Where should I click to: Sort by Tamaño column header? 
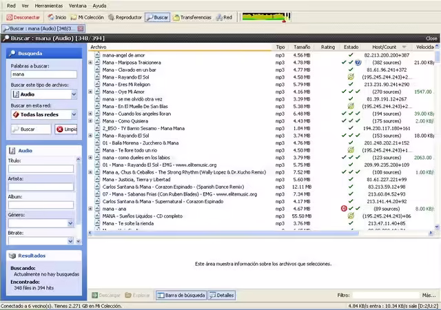[302, 47]
